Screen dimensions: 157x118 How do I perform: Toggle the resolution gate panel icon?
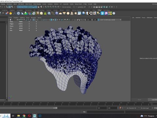point(38,20)
